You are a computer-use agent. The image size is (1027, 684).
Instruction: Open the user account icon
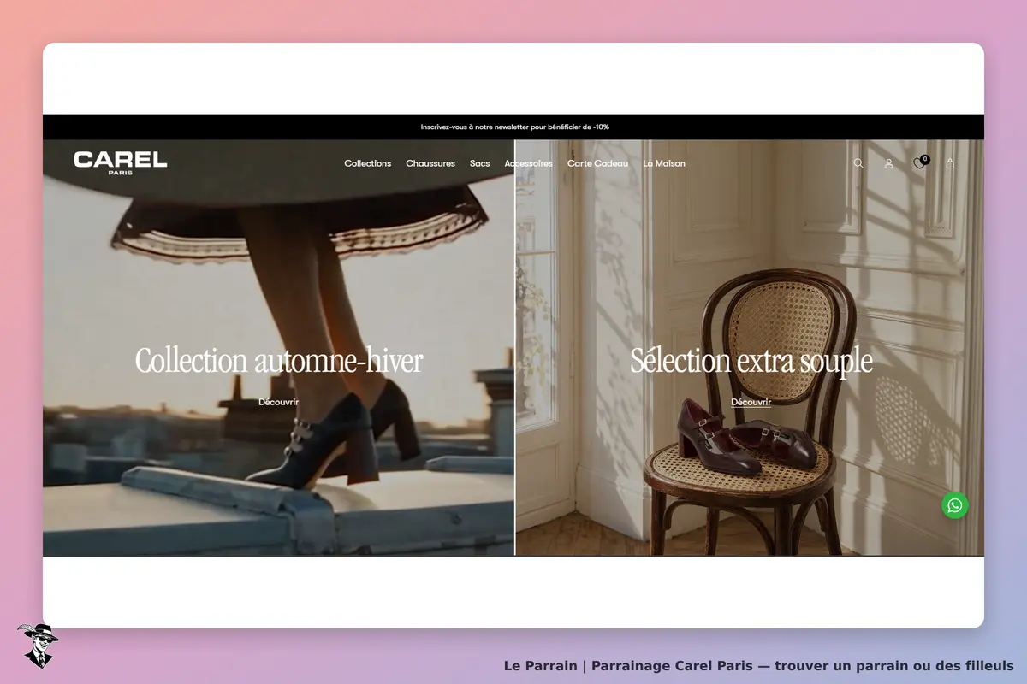(889, 163)
